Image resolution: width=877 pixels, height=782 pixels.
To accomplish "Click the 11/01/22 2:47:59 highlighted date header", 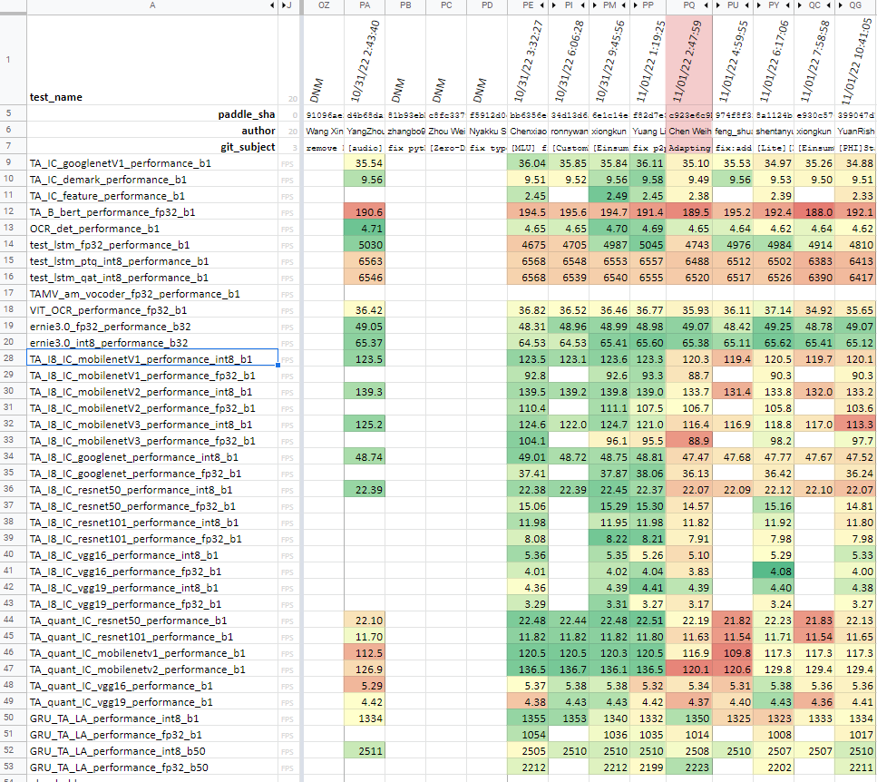I will point(689,59).
